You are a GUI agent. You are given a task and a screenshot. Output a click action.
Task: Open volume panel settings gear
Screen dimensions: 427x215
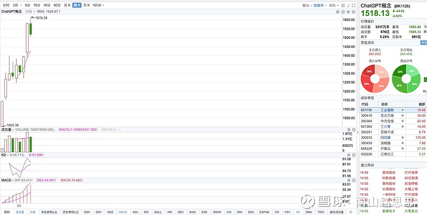pos(349,130)
